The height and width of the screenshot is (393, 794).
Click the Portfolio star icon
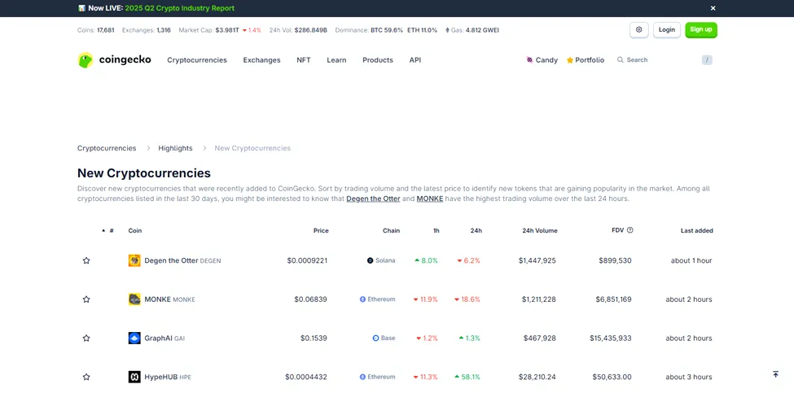[570, 60]
